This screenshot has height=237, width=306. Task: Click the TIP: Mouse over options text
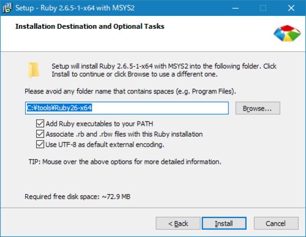coord(125,162)
